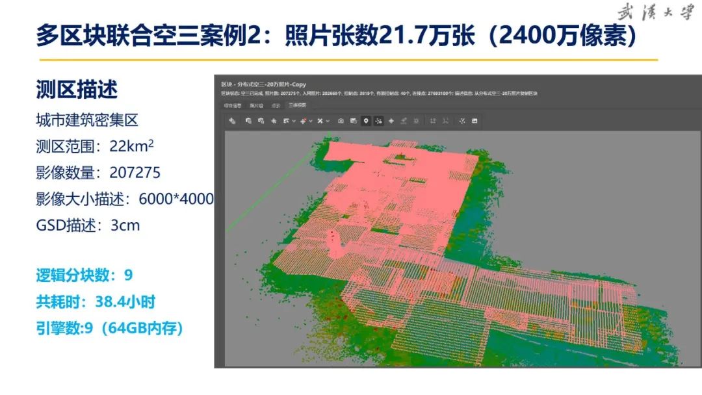Select the location pin tool in the toolbar
The width and height of the screenshot is (702, 395).
tap(367, 121)
